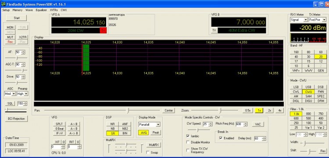Select the 80 meter band

(x=308, y=52)
